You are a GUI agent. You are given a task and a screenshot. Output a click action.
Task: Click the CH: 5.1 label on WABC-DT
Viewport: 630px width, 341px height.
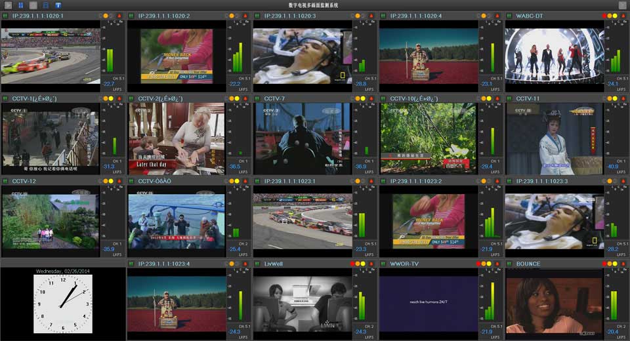coord(612,78)
